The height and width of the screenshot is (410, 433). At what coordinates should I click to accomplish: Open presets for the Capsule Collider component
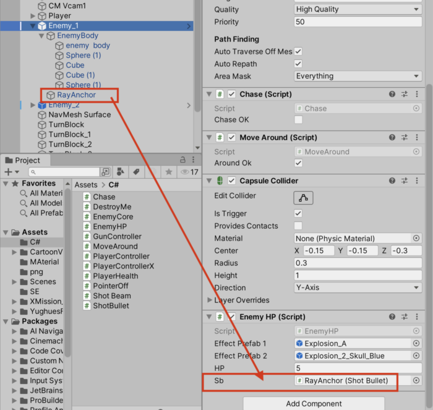[x=405, y=181]
